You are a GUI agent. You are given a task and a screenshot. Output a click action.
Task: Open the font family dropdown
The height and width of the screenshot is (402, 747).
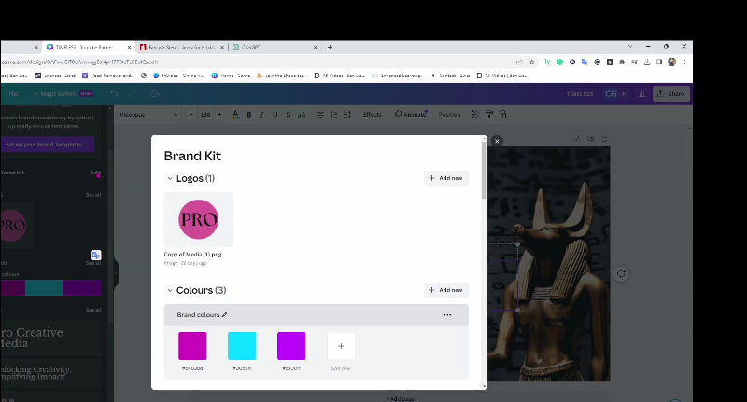pyautogui.click(x=149, y=115)
